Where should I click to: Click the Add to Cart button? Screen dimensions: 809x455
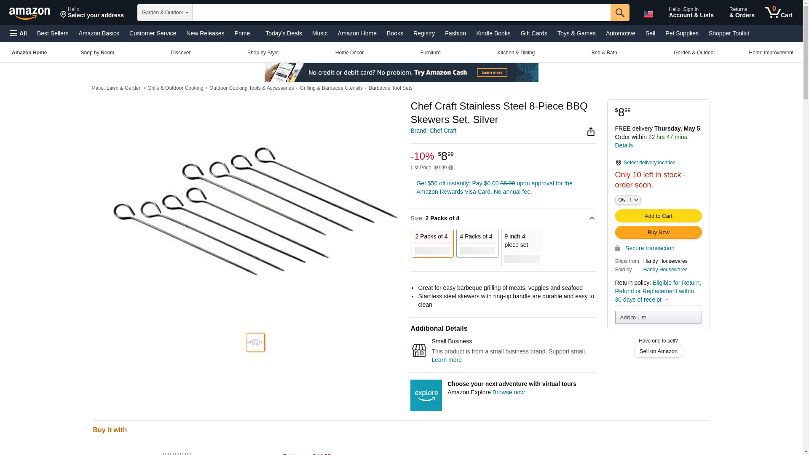pyautogui.click(x=658, y=216)
